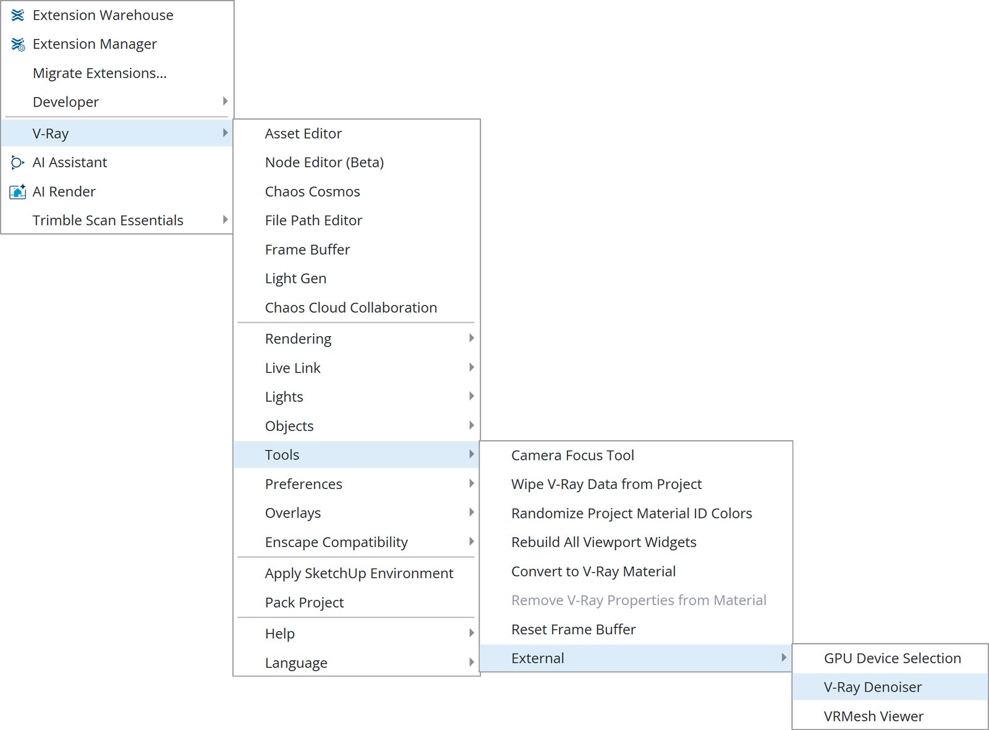Viewport: 989px width, 730px height.
Task: Click the AI Assistant label
Action: pyautogui.click(x=70, y=163)
